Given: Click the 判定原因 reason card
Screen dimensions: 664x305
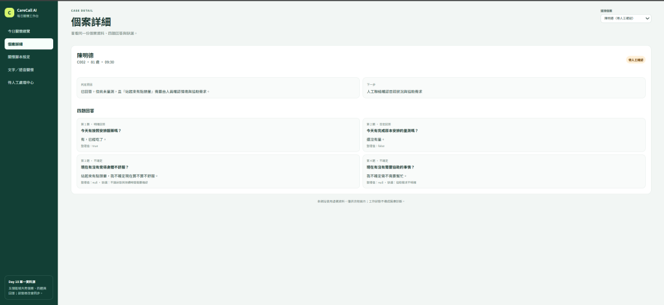Looking at the screenshot, I should pyautogui.click(x=218, y=87).
